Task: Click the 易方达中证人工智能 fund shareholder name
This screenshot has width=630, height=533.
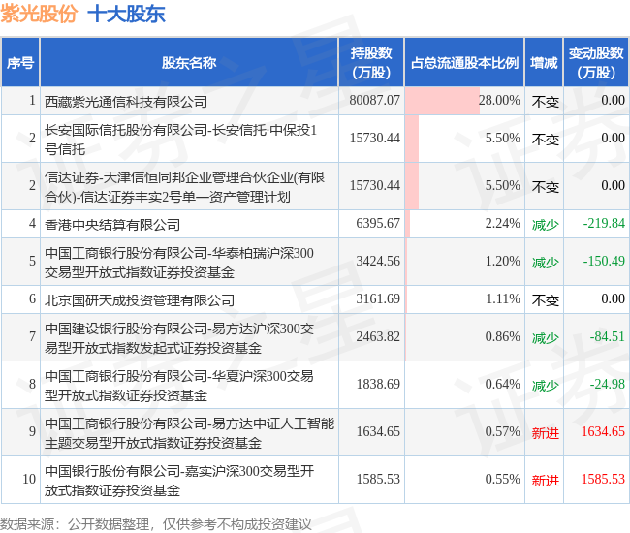Action: pyautogui.click(x=189, y=433)
